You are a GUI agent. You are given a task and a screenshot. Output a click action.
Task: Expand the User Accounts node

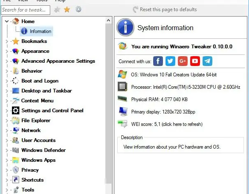click(x=7, y=140)
